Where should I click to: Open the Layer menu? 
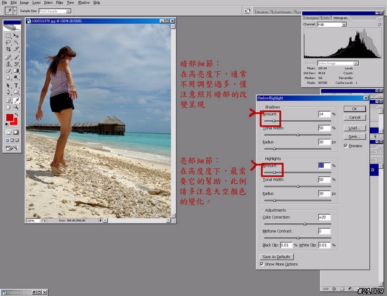36,2
